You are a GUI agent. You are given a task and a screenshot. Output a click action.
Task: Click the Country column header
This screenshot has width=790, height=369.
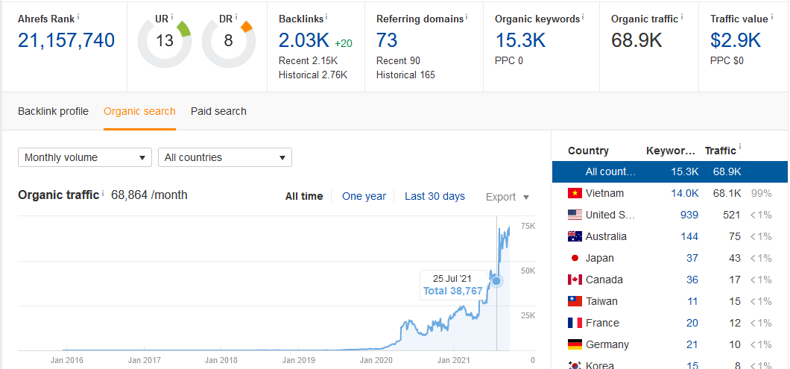tap(588, 151)
